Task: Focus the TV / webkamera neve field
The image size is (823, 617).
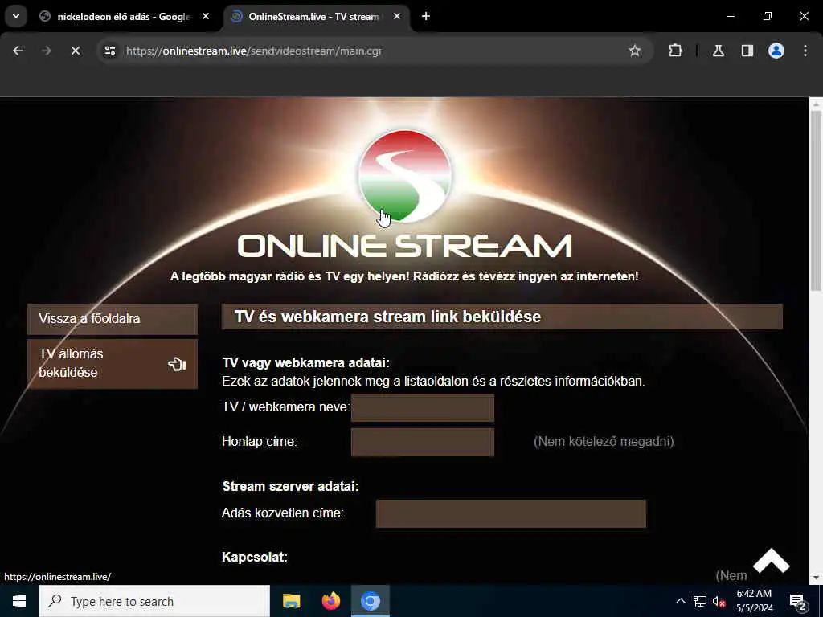Action: click(x=423, y=407)
